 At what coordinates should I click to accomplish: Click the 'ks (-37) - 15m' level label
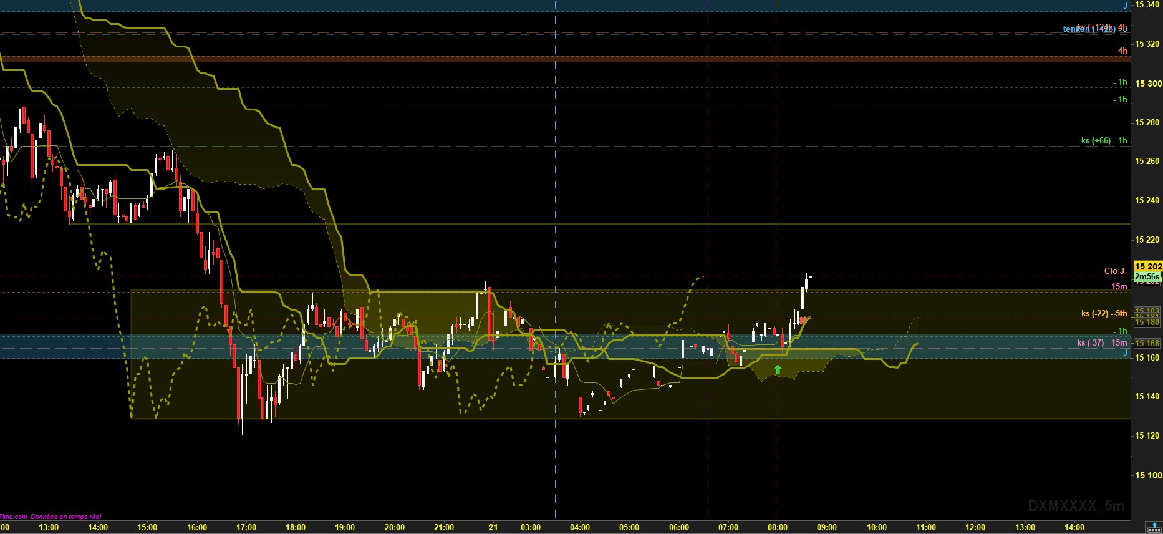pyautogui.click(x=1102, y=343)
